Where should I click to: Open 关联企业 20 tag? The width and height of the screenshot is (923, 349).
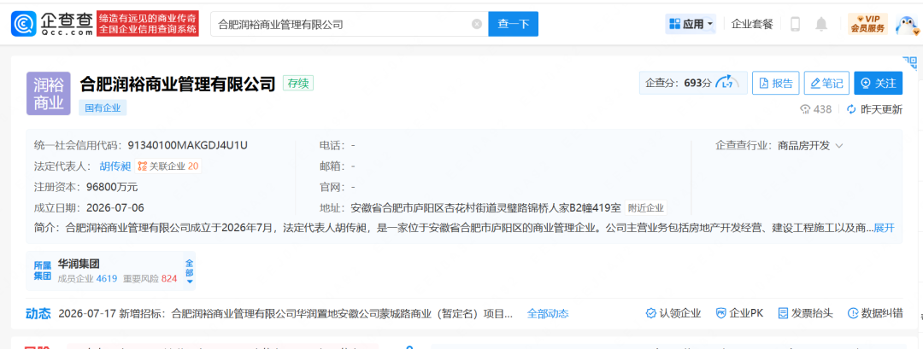click(168, 166)
